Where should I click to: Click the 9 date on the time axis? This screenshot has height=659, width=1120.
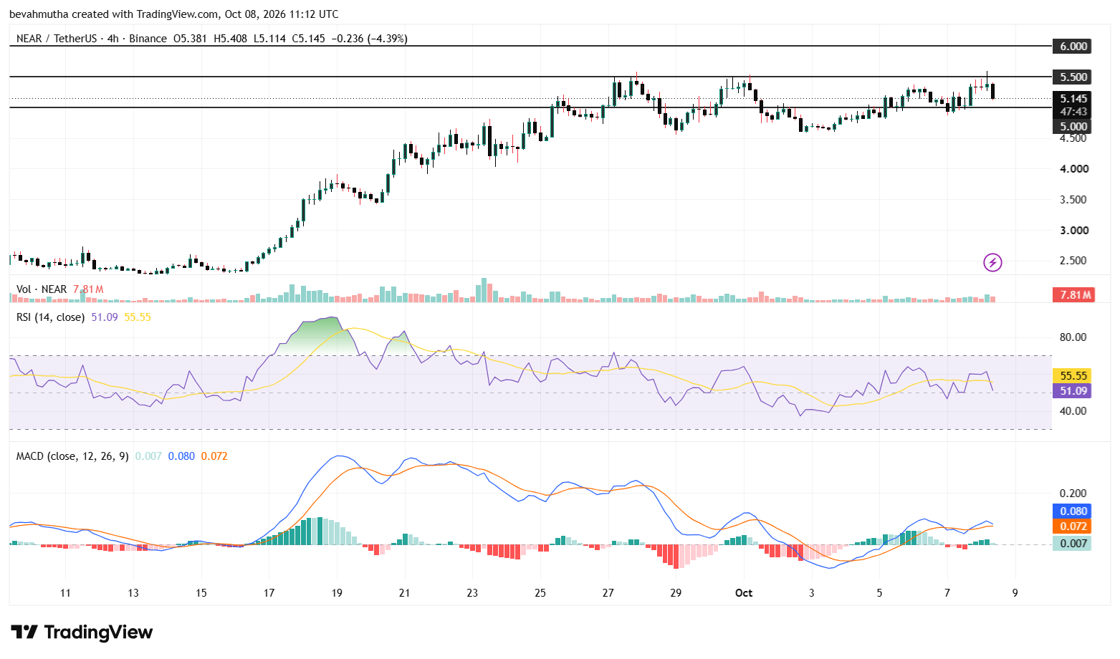1015,593
